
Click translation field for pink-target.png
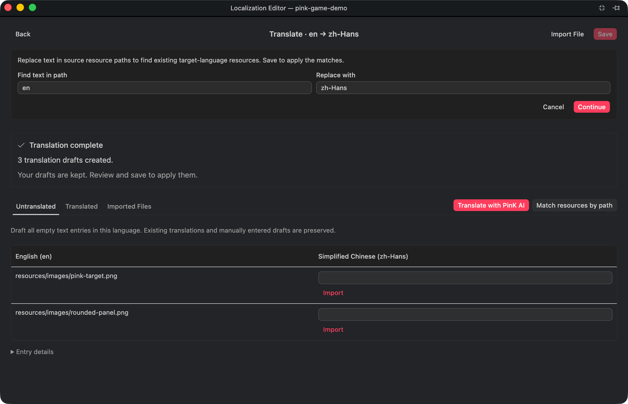pos(465,278)
